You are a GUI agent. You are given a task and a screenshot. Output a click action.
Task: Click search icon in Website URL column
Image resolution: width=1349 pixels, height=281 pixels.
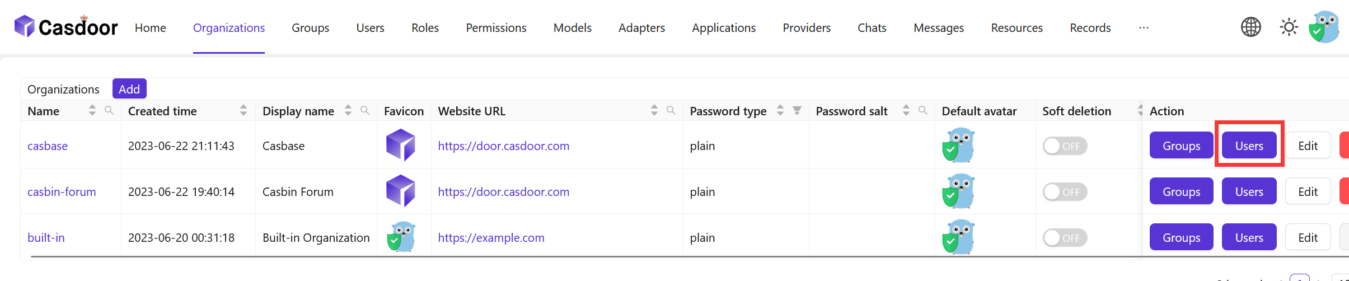pyautogui.click(x=671, y=110)
